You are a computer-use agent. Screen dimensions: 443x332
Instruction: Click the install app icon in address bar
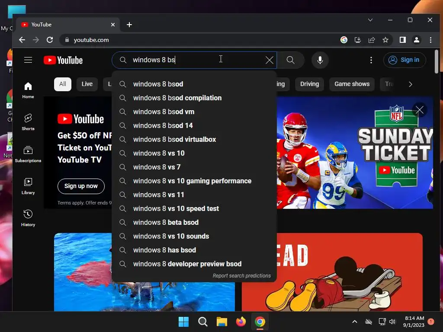(358, 40)
